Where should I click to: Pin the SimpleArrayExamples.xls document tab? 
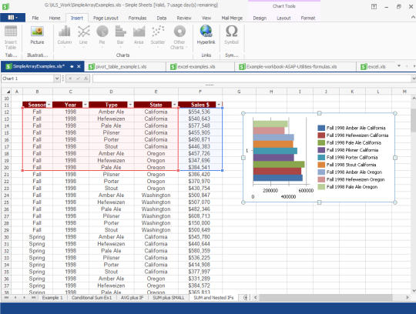pyautogui.click(x=72, y=66)
